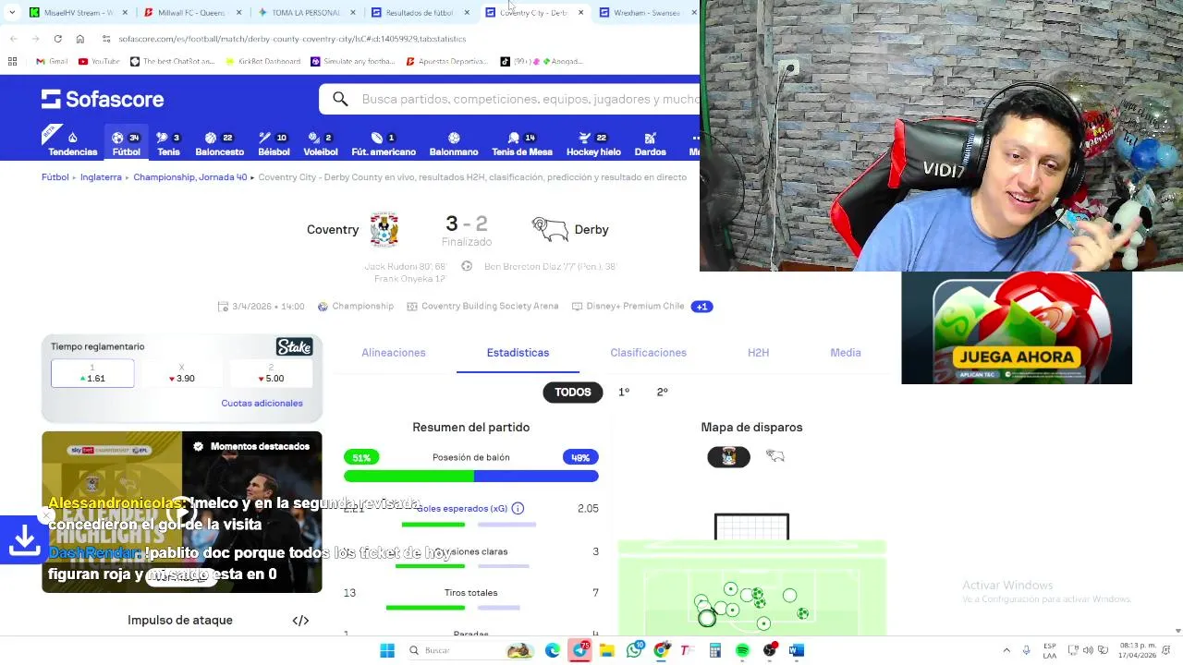Select the Fútbol sport category
The width and height of the screenshot is (1183, 665).
tap(126, 143)
